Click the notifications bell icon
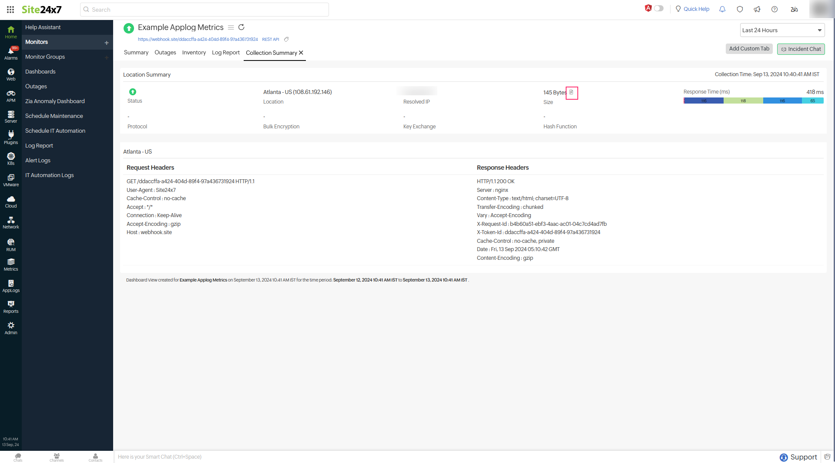 [x=722, y=9]
